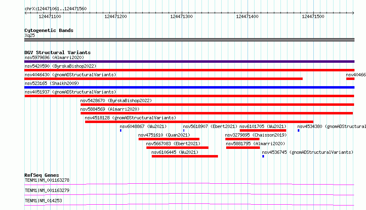The width and height of the screenshot is (366, 210).
Task: Click the TENM1|NM_001163279 transcript label
Action: pyautogui.click(x=47, y=190)
